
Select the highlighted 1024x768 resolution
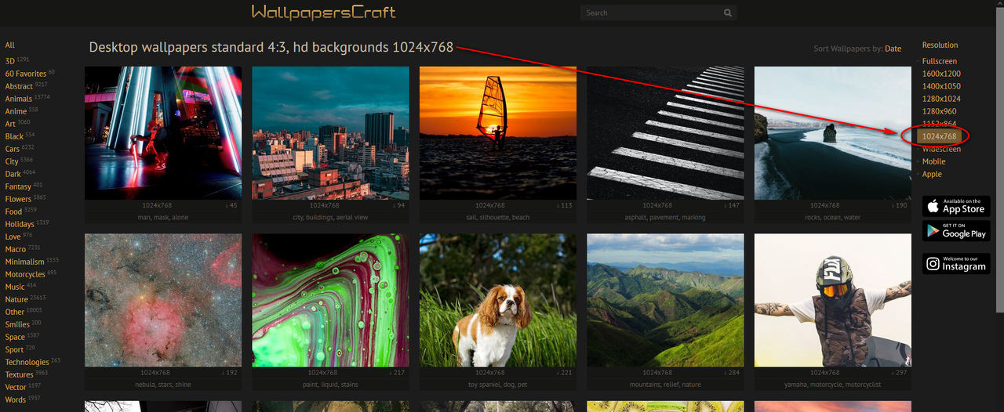939,136
